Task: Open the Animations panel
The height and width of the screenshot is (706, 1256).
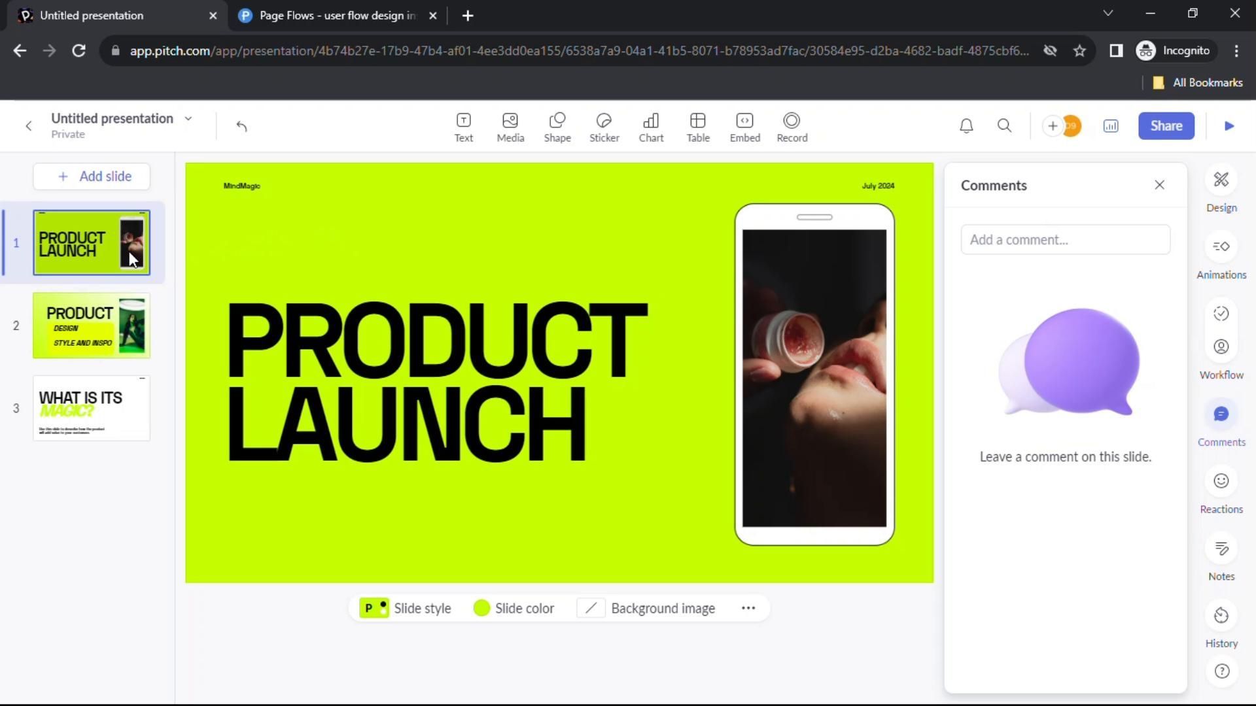Action: [1221, 255]
